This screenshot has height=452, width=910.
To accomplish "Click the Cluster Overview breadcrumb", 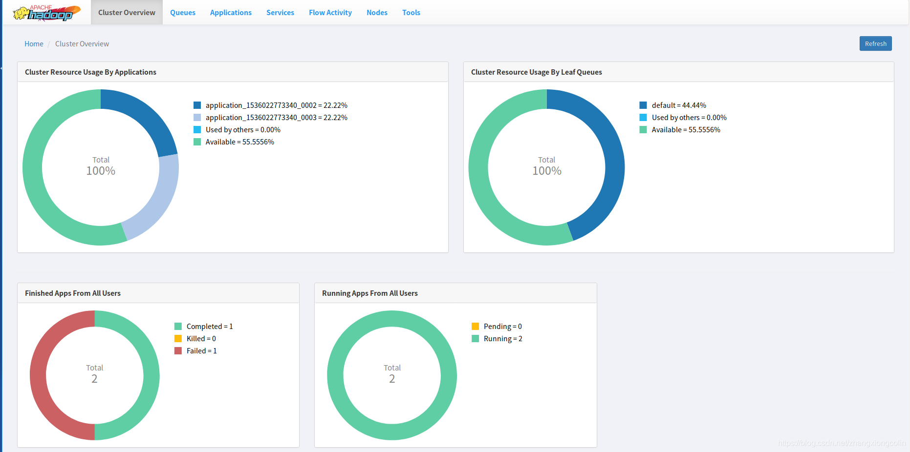I will [x=82, y=44].
